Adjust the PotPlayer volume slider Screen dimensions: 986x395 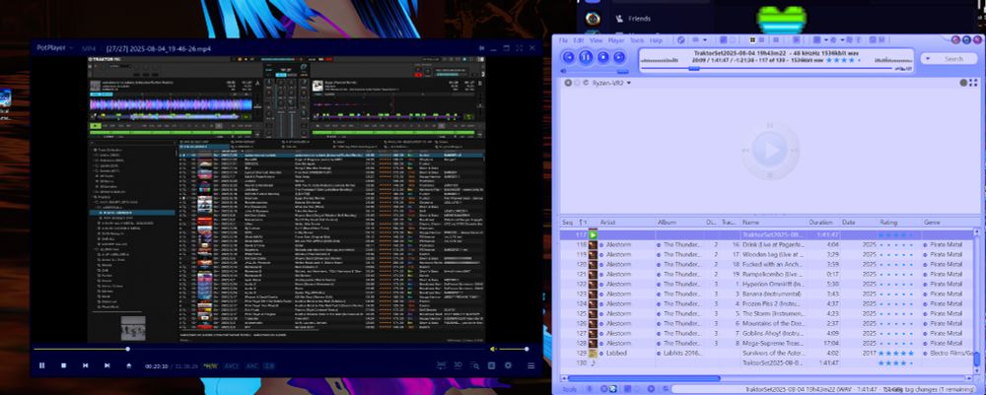(x=513, y=349)
